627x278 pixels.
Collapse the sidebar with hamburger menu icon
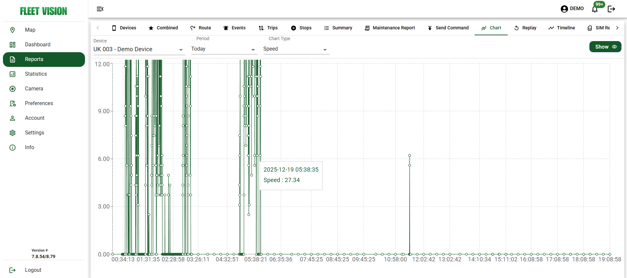pos(100,9)
